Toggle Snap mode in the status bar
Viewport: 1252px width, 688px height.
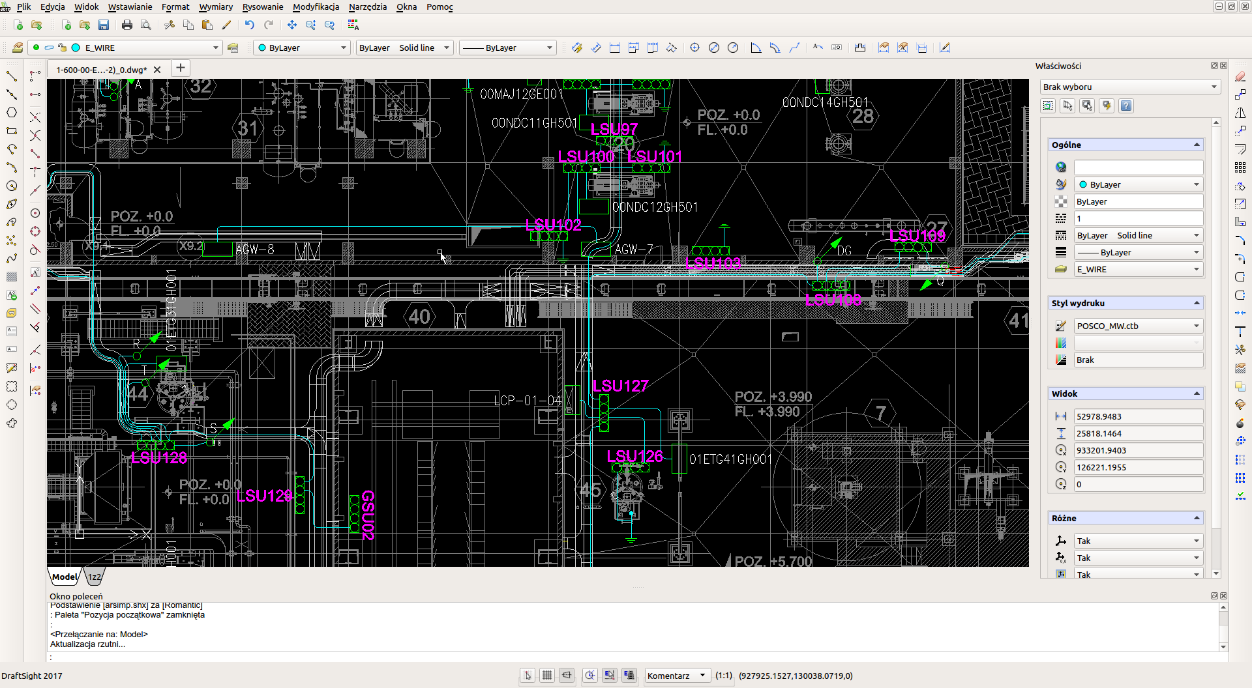pyautogui.click(x=528, y=675)
